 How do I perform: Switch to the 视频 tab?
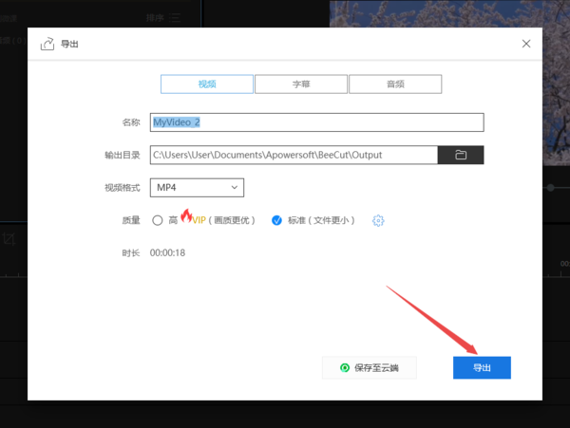click(206, 84)
